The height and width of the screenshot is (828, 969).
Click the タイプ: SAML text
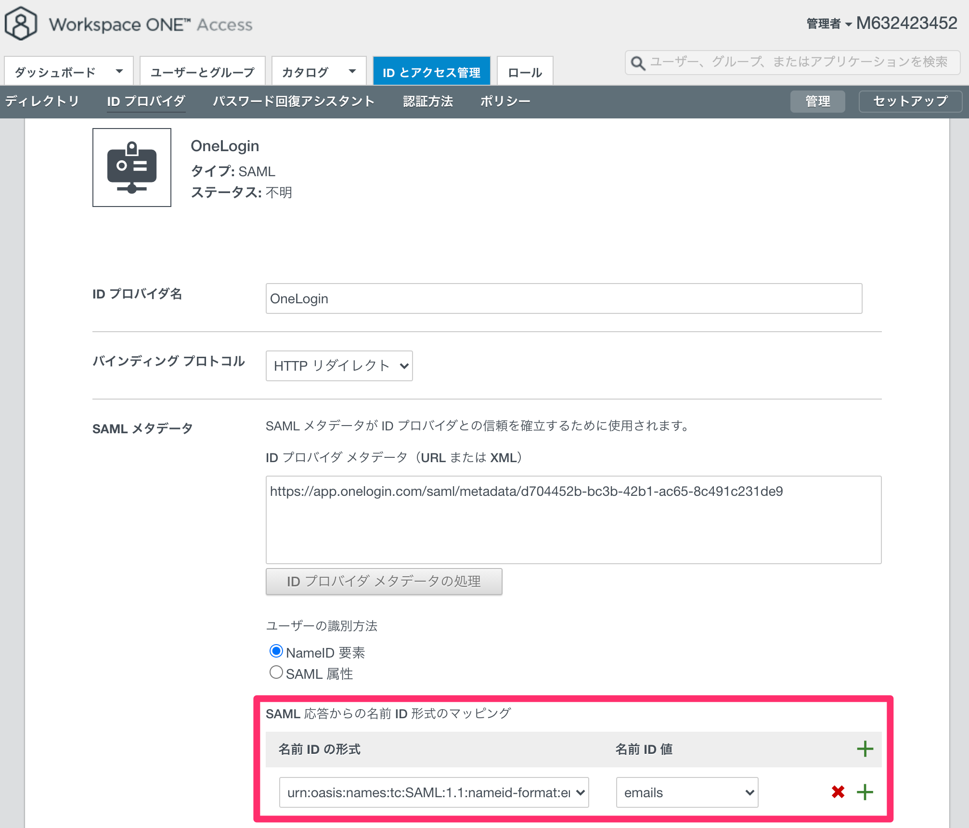tap(233, 171)
